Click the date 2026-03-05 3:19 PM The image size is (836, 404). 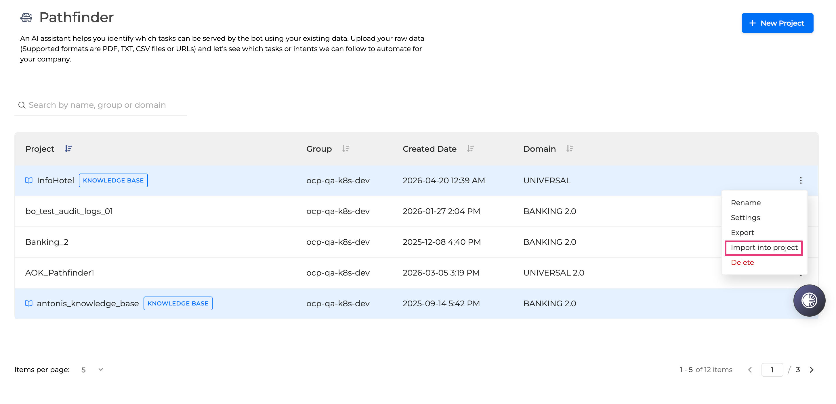coord(441,273)
